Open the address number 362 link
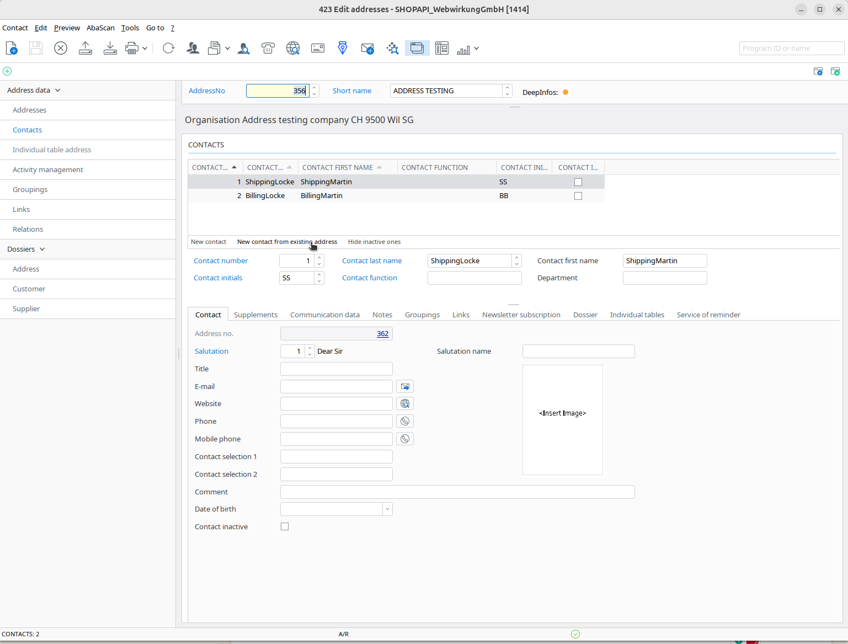The width and height of the screenshot is (848, 644). pos(382,334)
